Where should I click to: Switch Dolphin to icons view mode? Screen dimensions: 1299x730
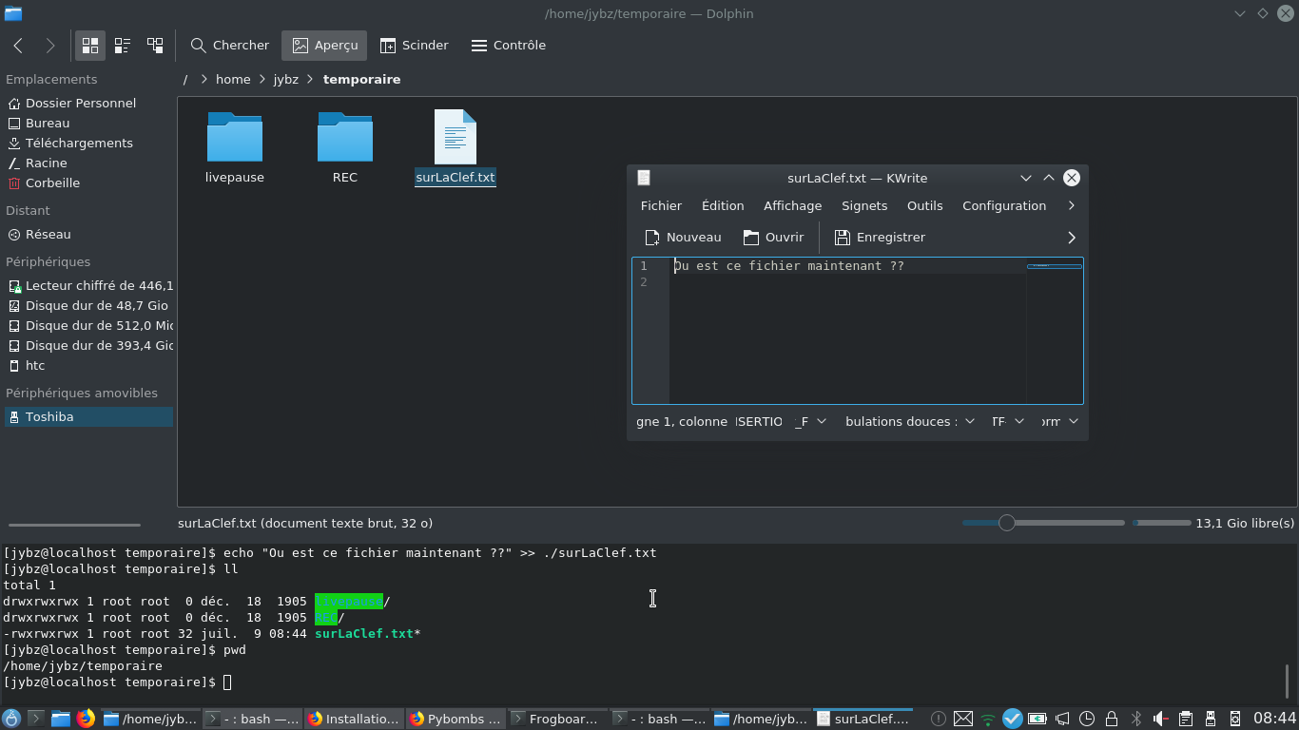(x=90, y=45)
